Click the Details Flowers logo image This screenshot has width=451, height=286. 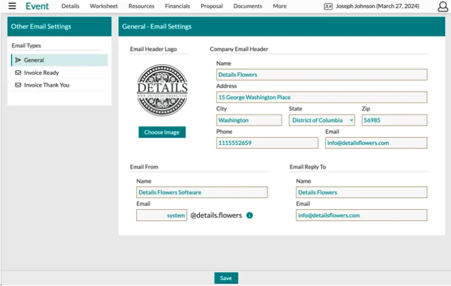(162, 90)
